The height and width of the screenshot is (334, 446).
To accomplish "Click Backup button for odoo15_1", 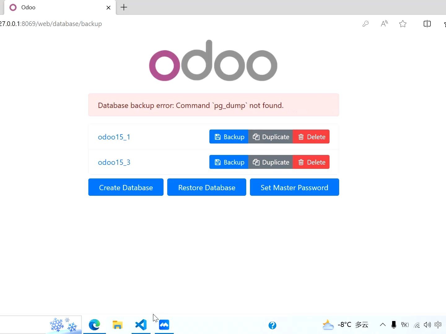I will 229,137.
